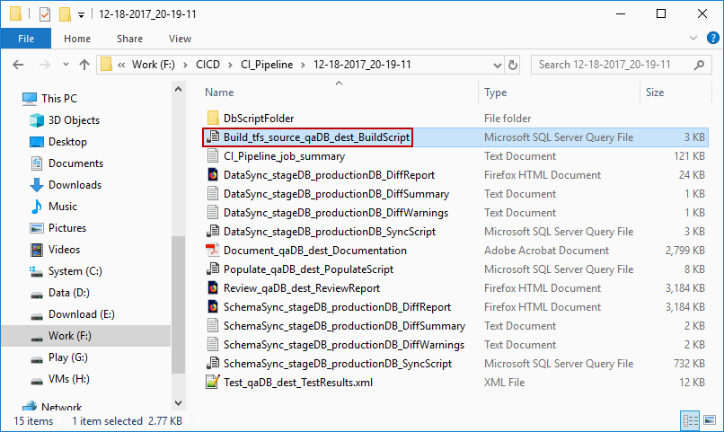724x432 pixels.
Task: Click the navigation pane vertical scrollbar
Action: [x=178, y=269]
